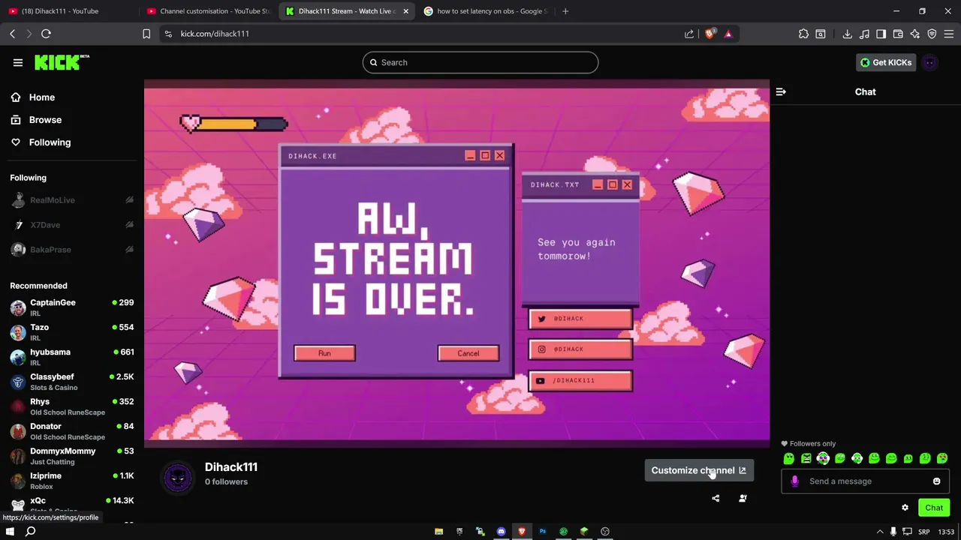Open Rhys Old School RuneScape channel
The width and height of the screenshot is (961, 540).
[x=72, y=406]
